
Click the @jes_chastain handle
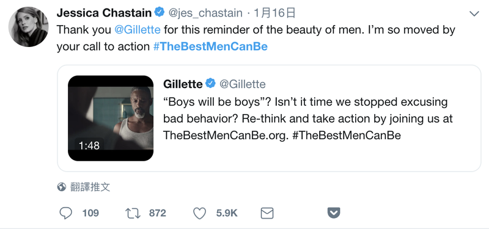pos(205,13)
